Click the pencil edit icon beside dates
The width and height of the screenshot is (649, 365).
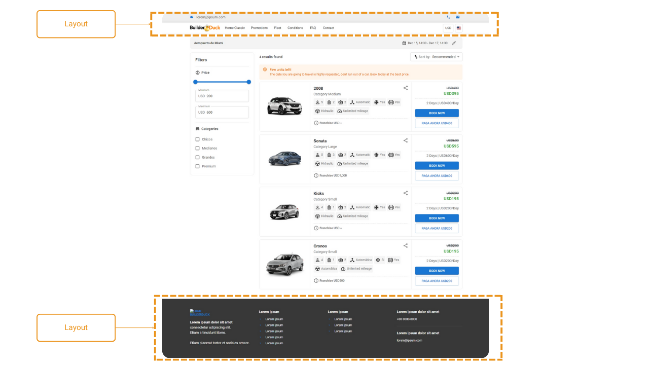tap(454, 43)
